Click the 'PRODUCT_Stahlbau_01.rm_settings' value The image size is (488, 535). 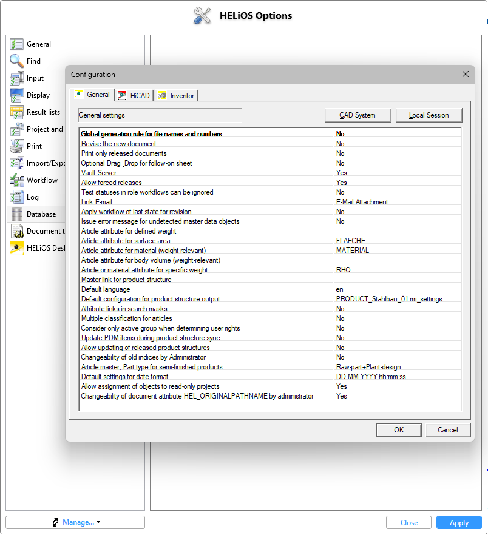click(389, 299)
